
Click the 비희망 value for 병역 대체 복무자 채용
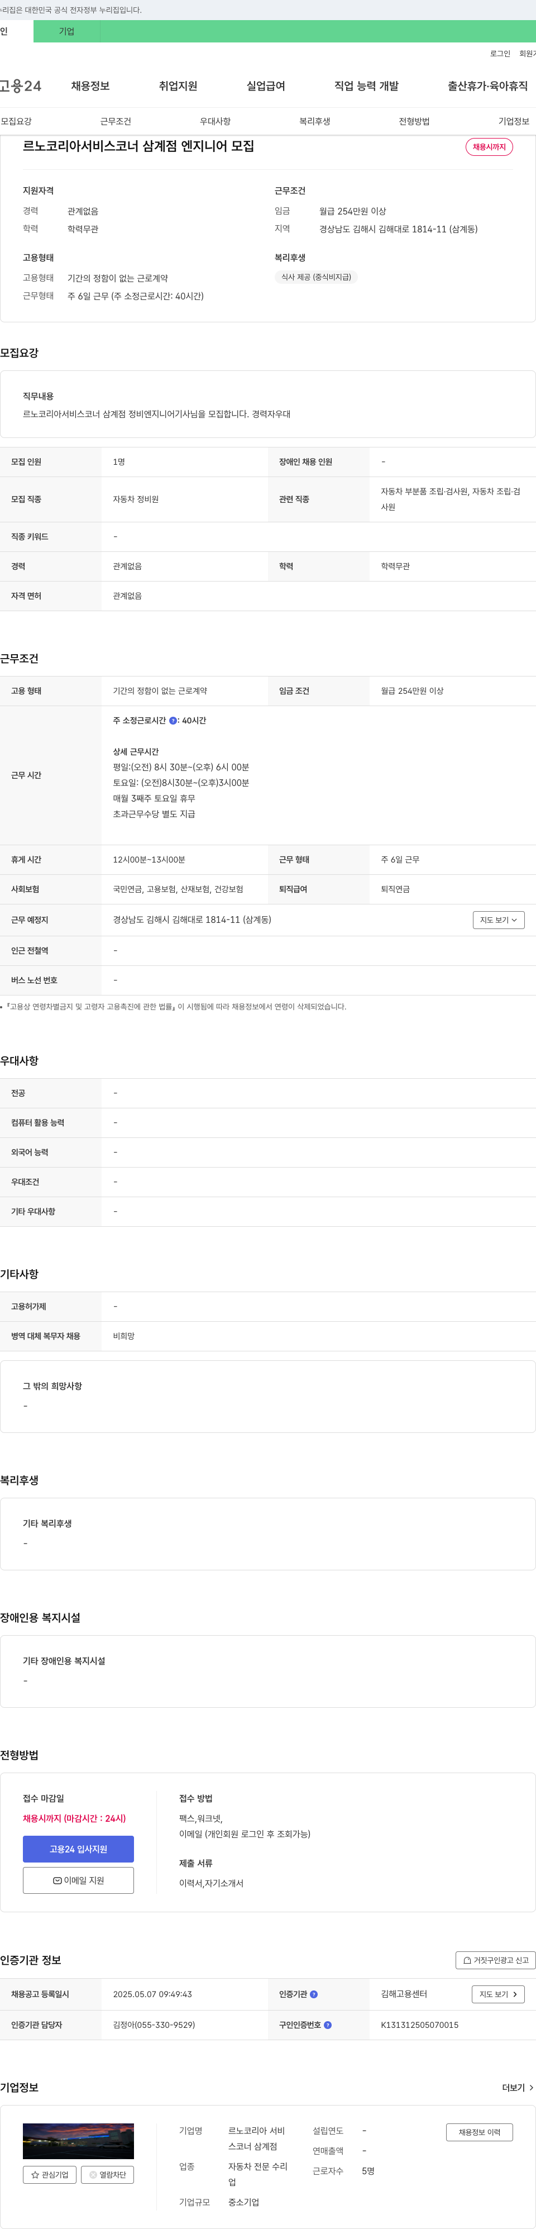click(123, 1336)
